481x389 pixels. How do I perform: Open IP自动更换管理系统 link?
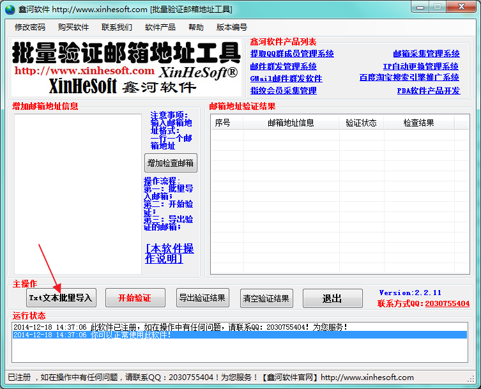tap(421, 66)
